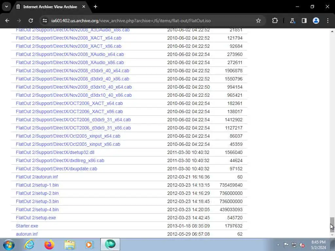The height and width of the screenshot is (251, 335).
Task: Open Nov2008_d3dx10_40_x86.cab link
Action: 74,95
